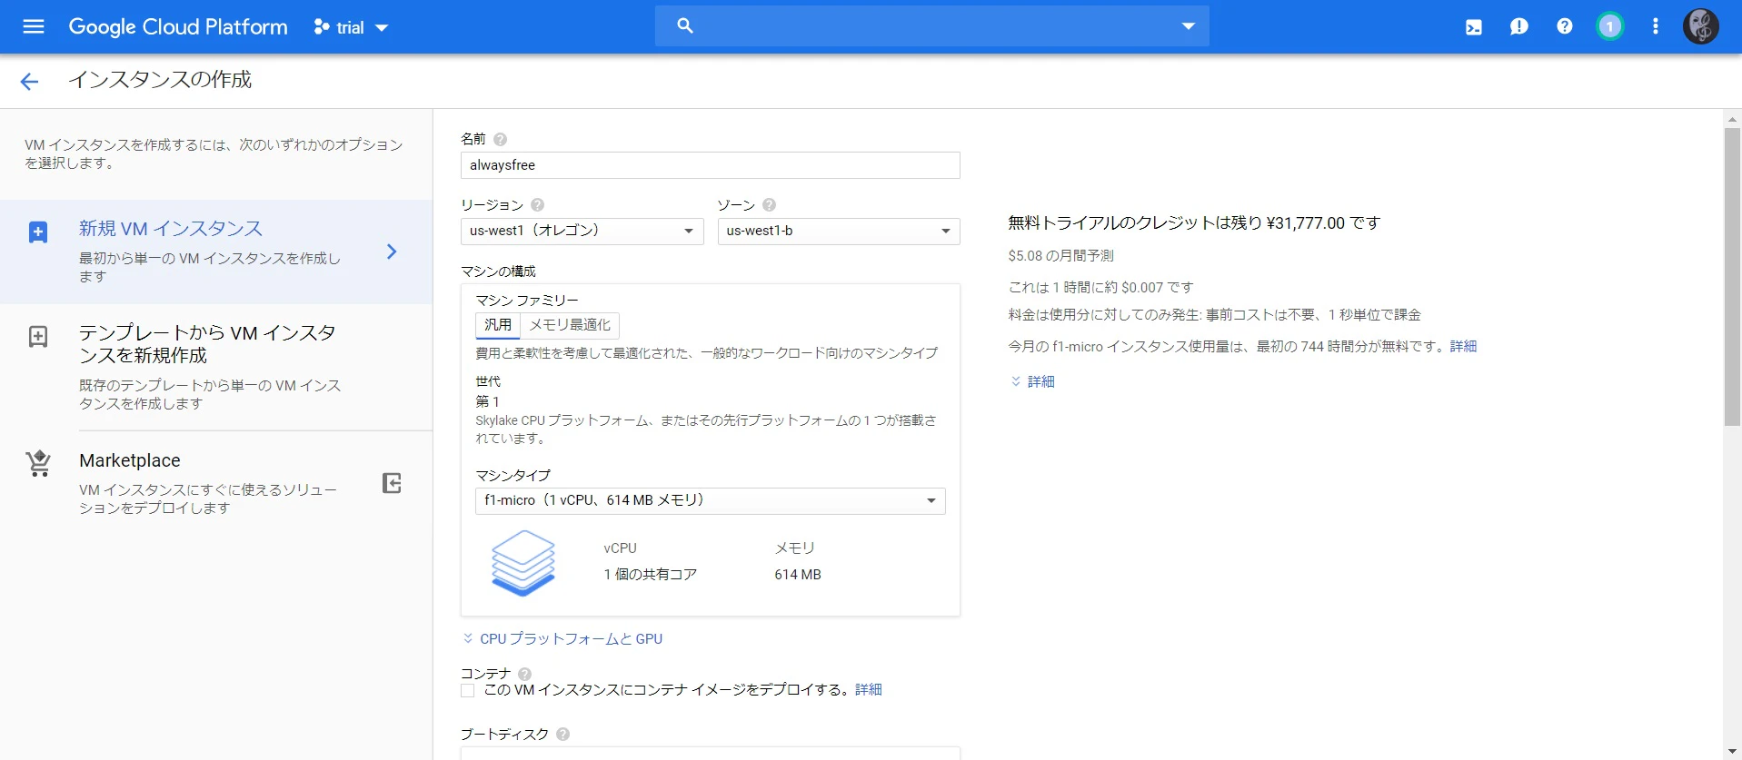Open the feedback alert icon

1519,27
